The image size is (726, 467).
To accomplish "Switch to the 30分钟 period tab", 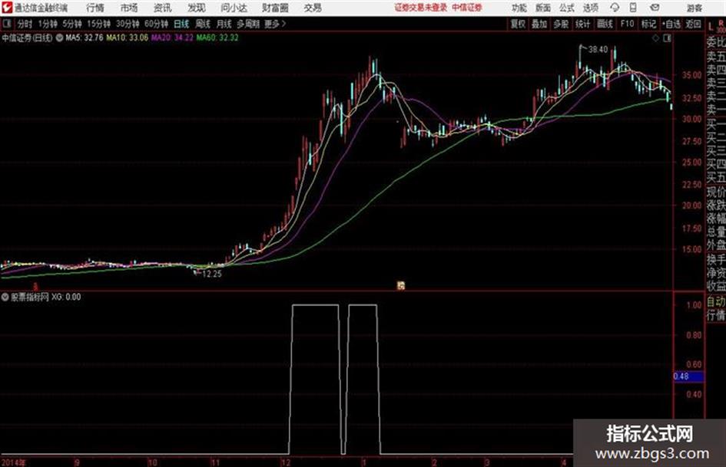I will pyautogui.click(x=128, y=24).
